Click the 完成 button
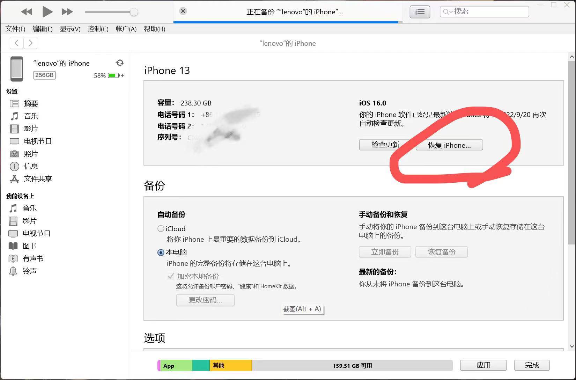Screen dimensions: 576x380 pyautogui.click(x=532, y=365)
